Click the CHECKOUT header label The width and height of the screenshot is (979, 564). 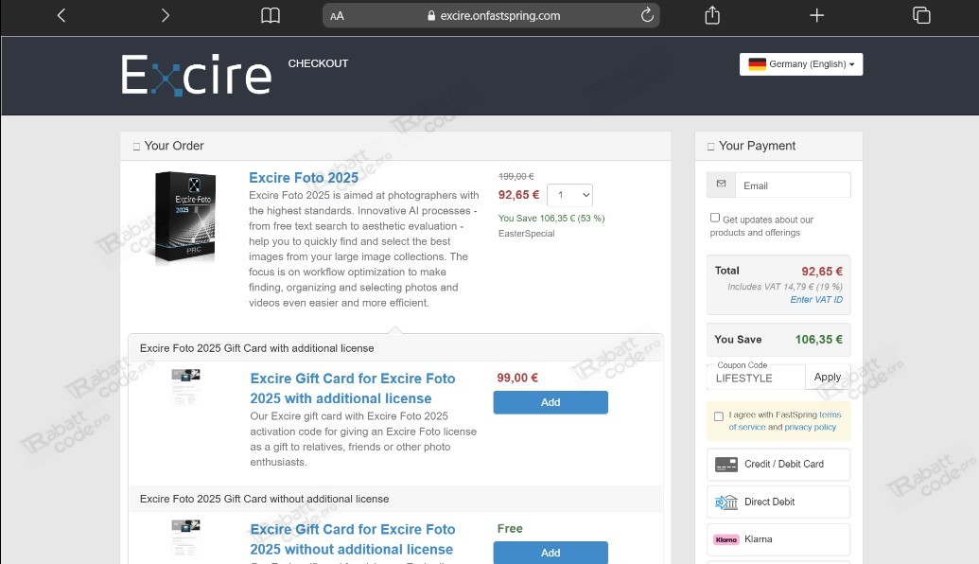point(318,63)
